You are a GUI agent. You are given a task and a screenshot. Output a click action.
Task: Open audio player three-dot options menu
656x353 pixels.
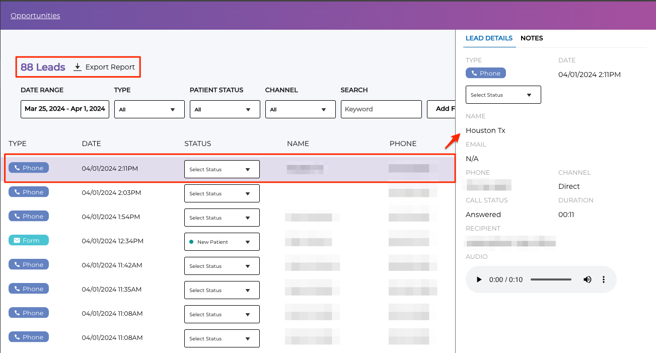[x=604, y=279]
